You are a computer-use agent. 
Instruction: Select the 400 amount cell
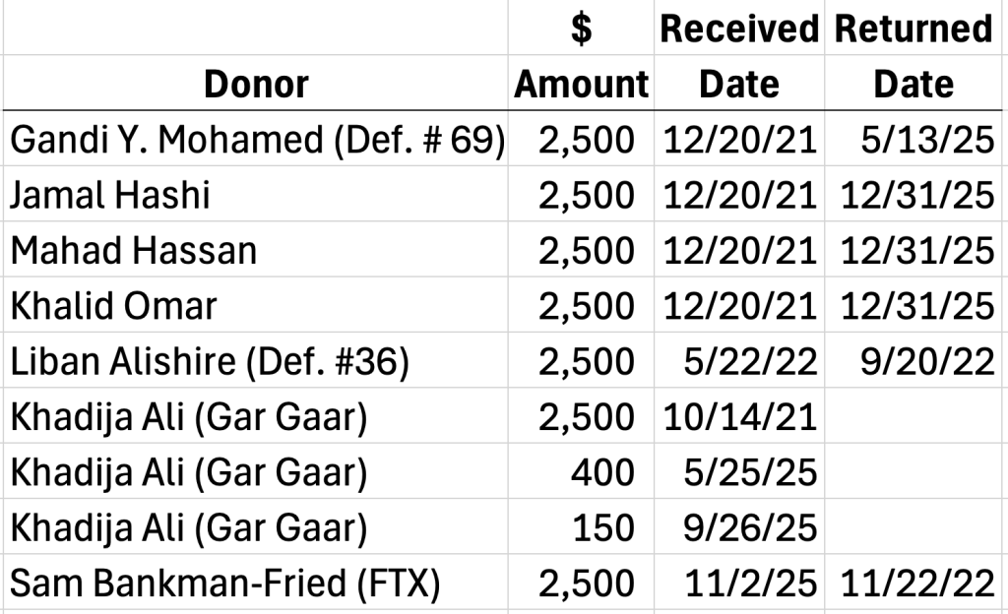tap(581, 470)
